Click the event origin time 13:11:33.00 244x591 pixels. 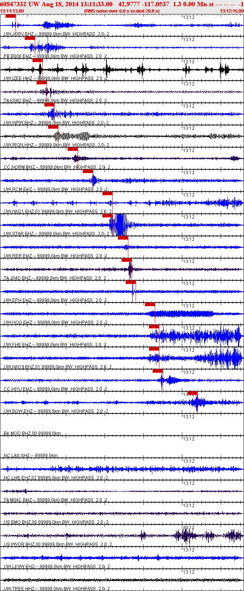coord(96,4)
